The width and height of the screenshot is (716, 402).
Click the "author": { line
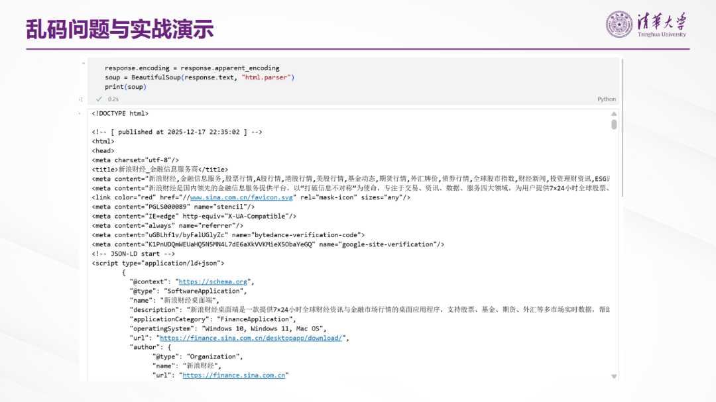(150, 347)
